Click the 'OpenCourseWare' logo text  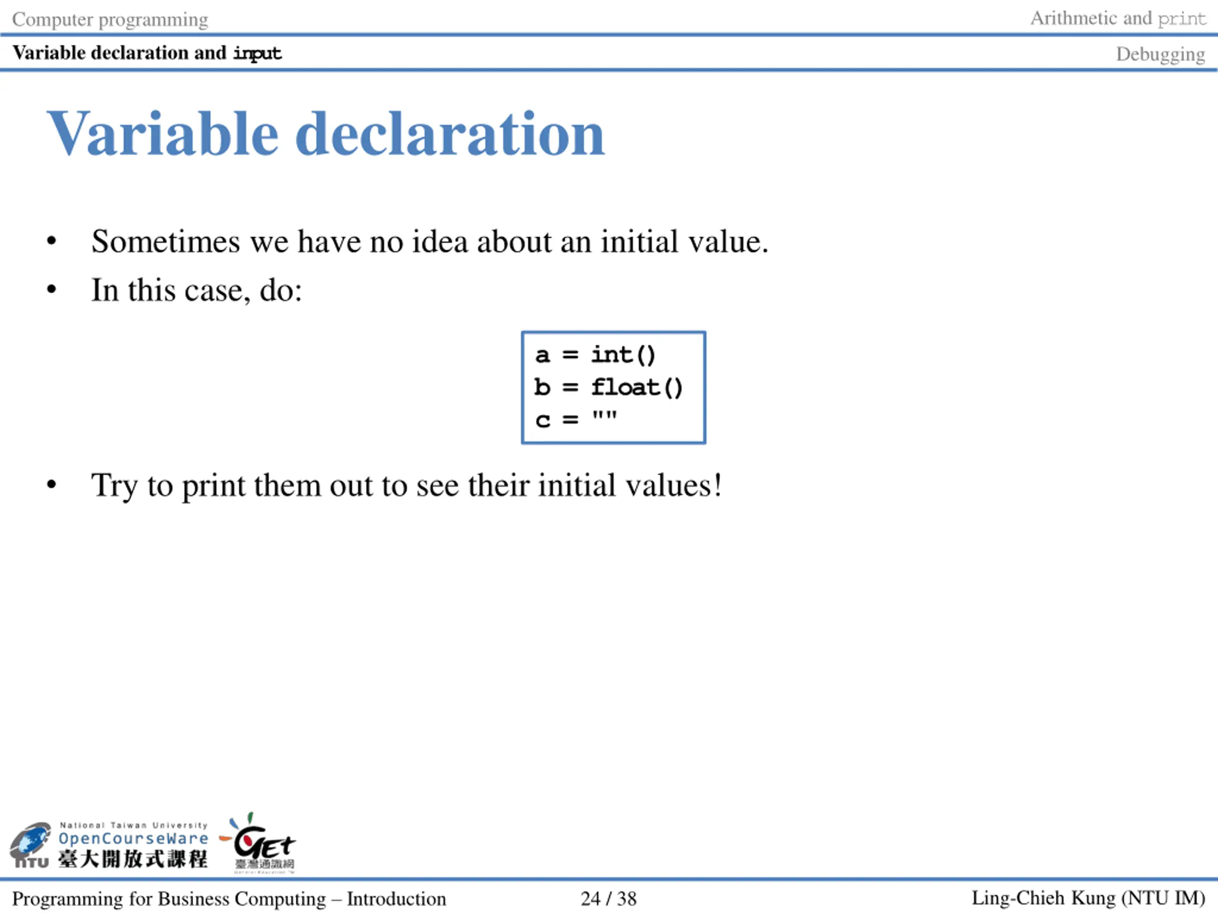pos(133,838)
